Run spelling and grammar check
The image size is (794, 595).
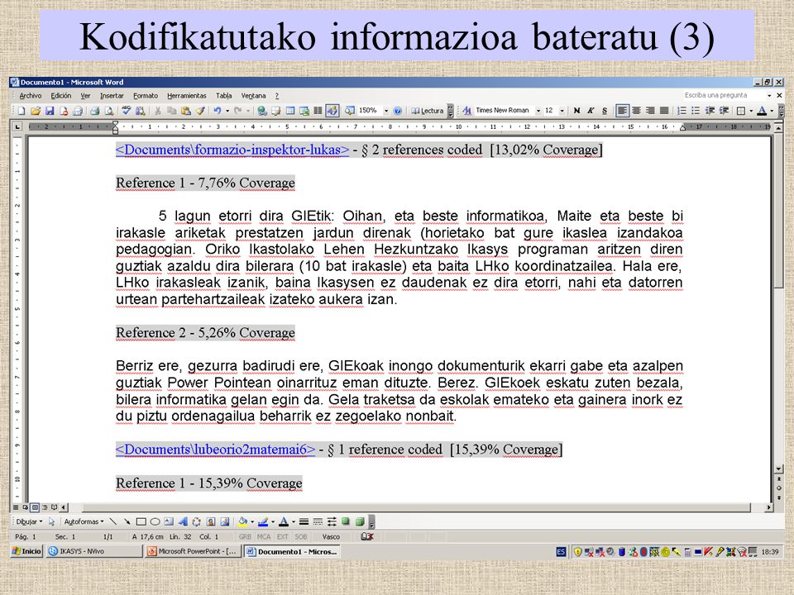point(127,111)
